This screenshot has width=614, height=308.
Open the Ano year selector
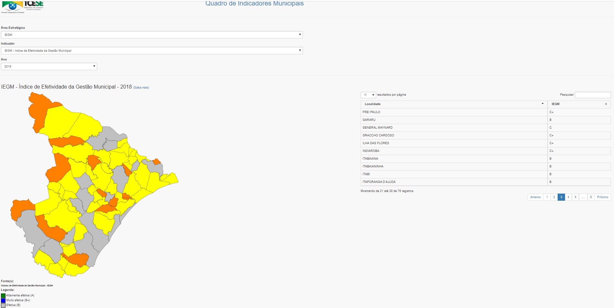[x=49, y=66]
